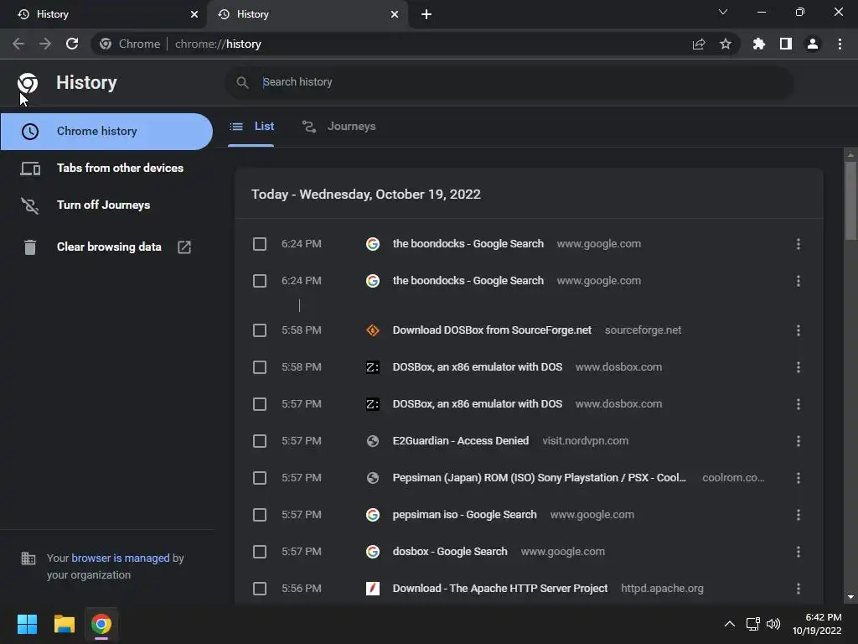Image resolution: width=858 pixels, height=644 pixels.
Task: Tick checkbox for Download DOSBox from SourceForge
Action: coord(260,330)
